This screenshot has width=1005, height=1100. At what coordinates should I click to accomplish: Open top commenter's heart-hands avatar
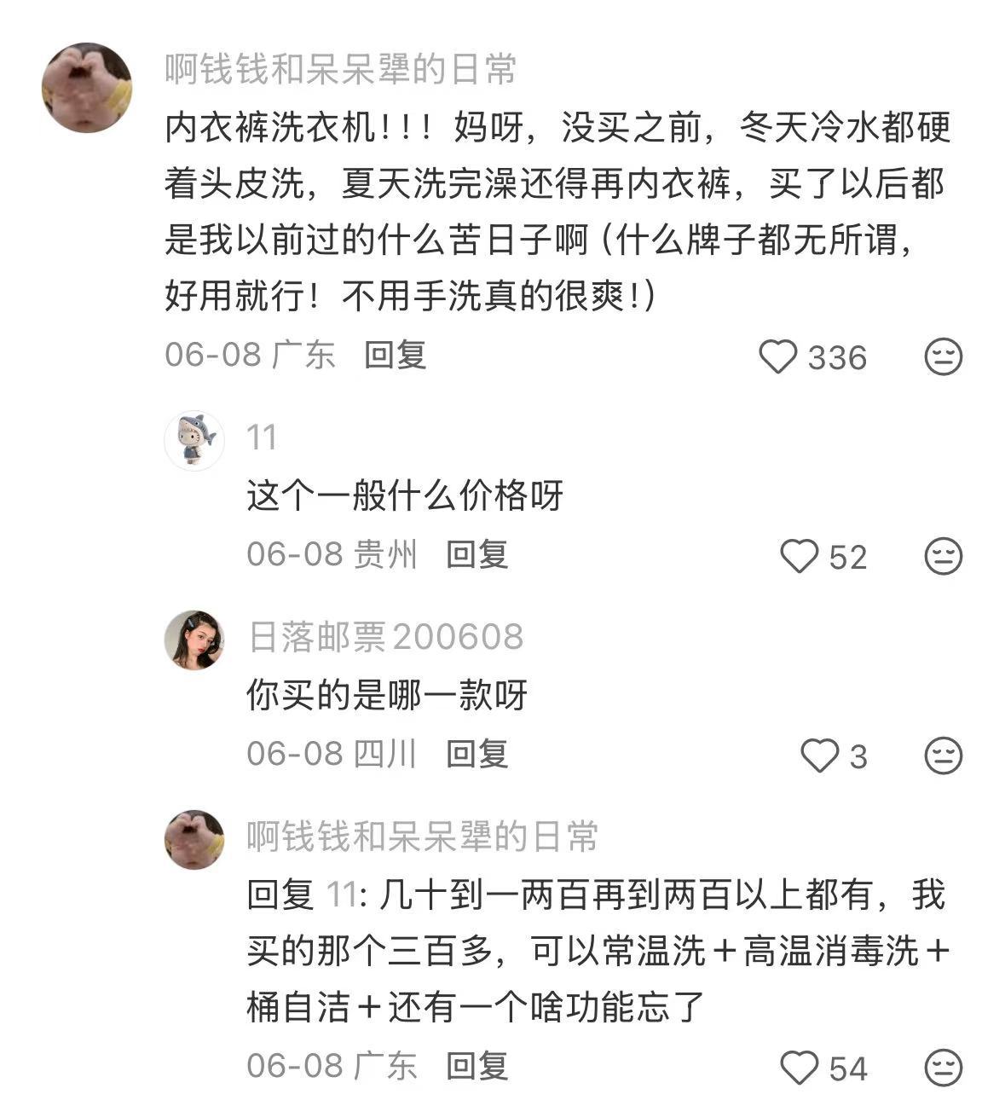(x=87, y=87)
